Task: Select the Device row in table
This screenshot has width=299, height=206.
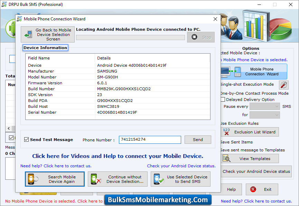Action: point(118,65)
